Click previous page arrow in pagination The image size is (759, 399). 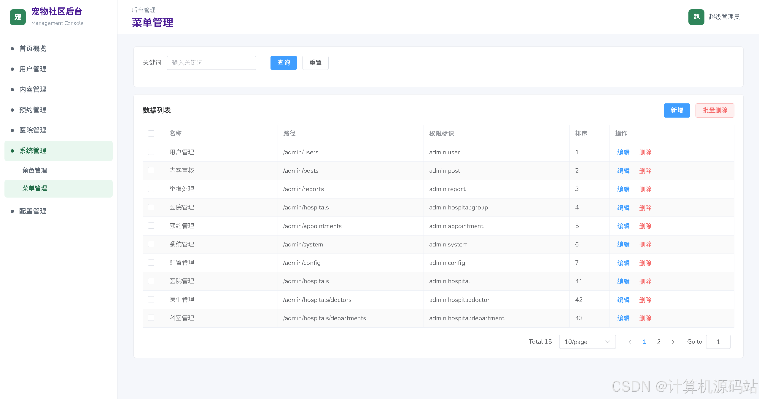point(630,342)
